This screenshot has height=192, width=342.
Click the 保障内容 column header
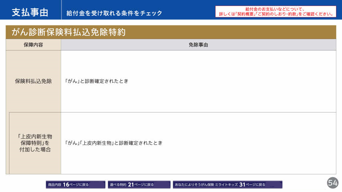tap(33, 45)
